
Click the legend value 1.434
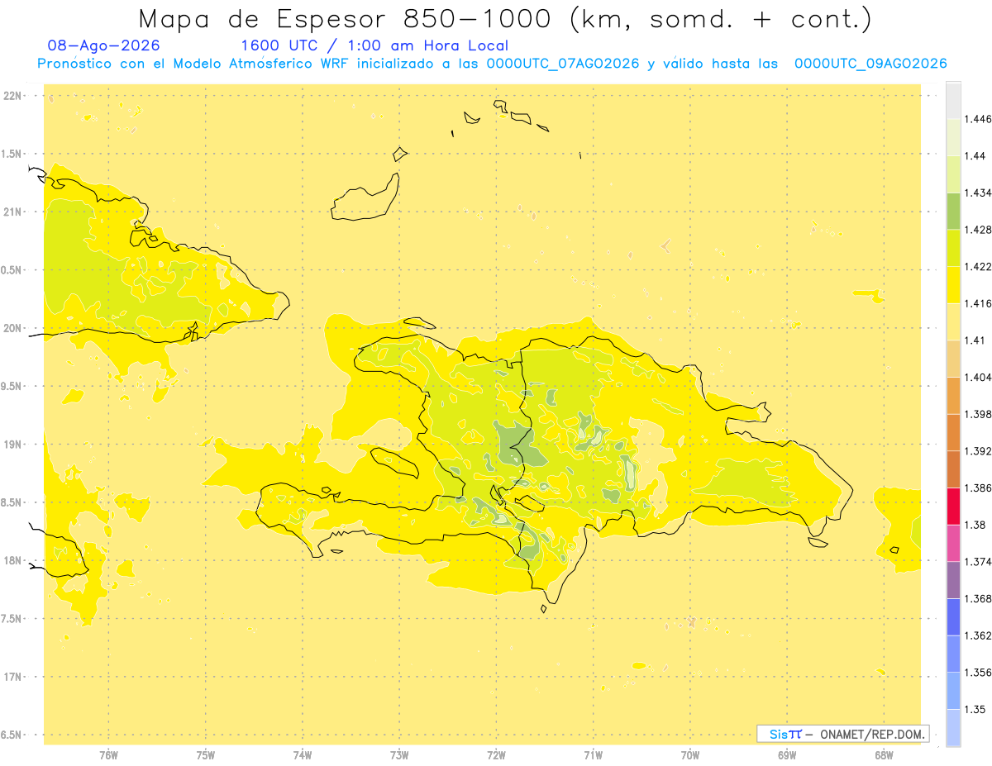[x=980, y=193]
